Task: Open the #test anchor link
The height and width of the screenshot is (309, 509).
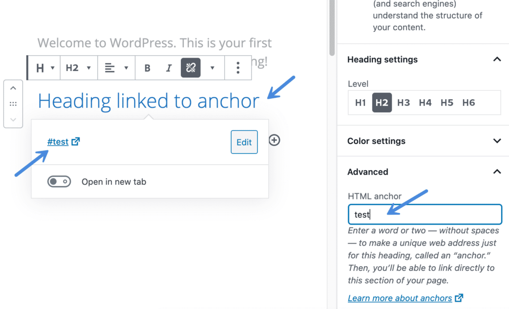Action: click(x=58, y=142)
